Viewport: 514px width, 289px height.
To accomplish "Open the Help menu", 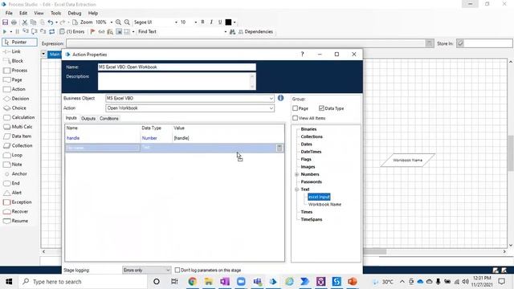I will pos(93,13).
